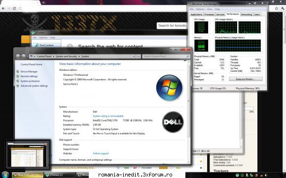Click the CPU Usage gauge in Task Manager
This screenshot has height=178, width=286.
pyautogui.click(x=201, y=28)
